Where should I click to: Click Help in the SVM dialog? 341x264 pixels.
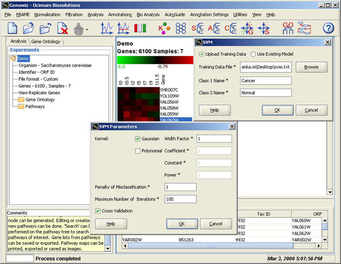(215, 110)
